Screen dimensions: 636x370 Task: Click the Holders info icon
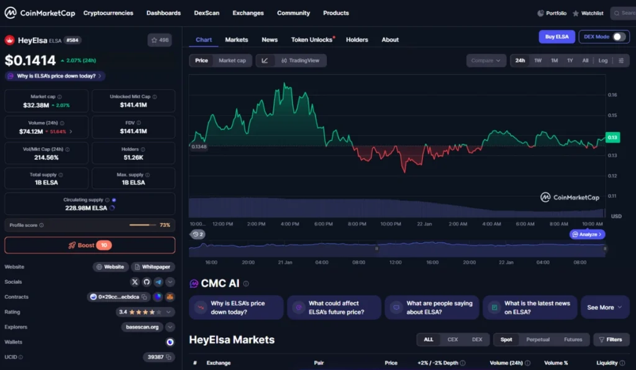coord(143,149)
